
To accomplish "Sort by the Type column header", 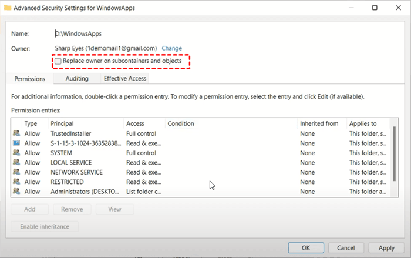I will click(31, 123).
